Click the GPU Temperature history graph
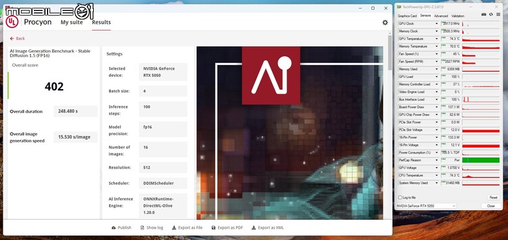Screen dimensions: 508x240 pyautogui.click(x=481, y=39)
